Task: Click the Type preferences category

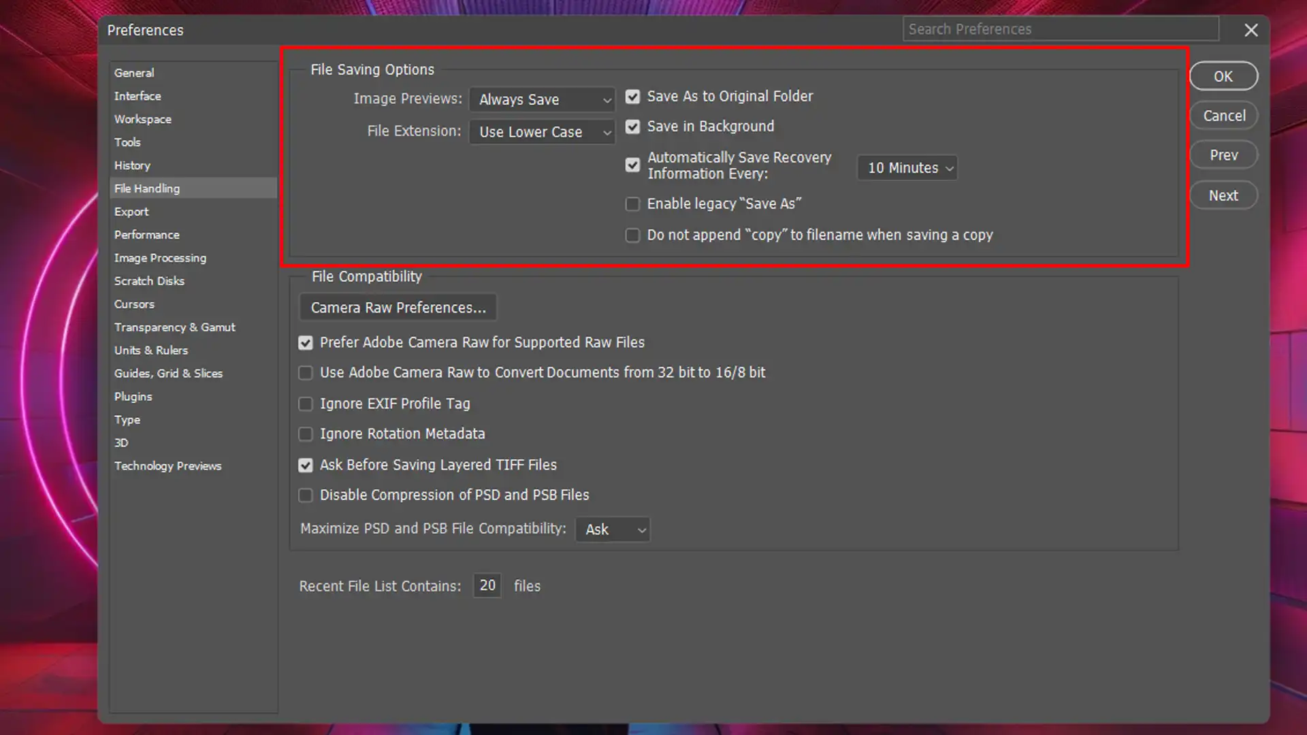Action: point(127,419)
